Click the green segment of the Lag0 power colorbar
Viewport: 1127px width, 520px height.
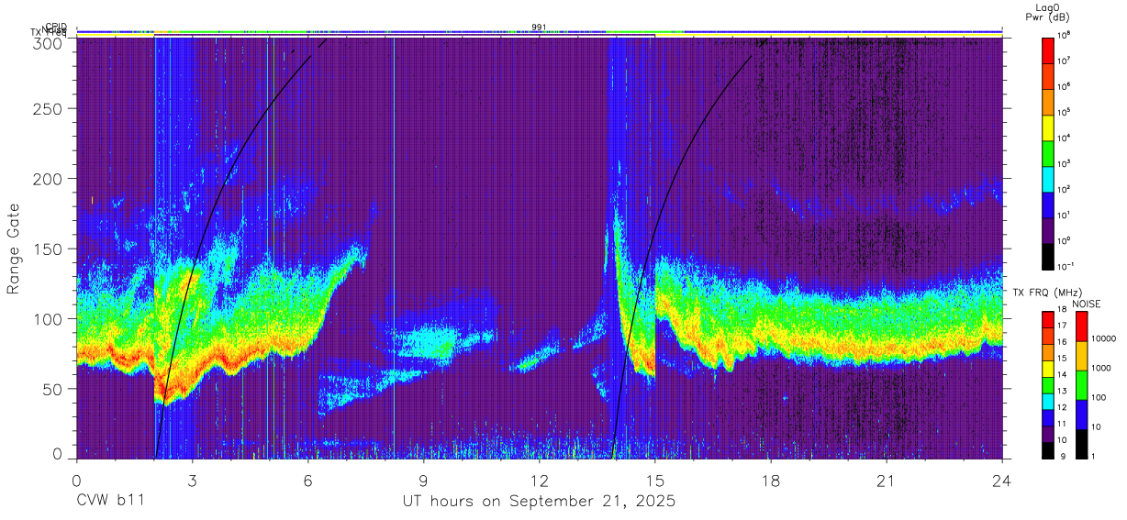pyautogui.click(x=1048, y=151)
